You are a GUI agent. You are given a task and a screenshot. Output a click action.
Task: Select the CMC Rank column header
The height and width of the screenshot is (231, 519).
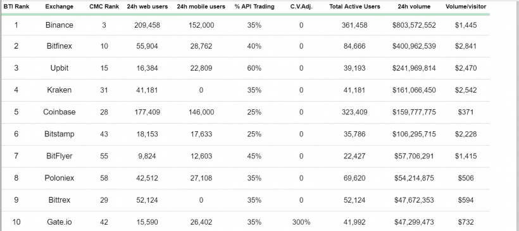point(104,6)
